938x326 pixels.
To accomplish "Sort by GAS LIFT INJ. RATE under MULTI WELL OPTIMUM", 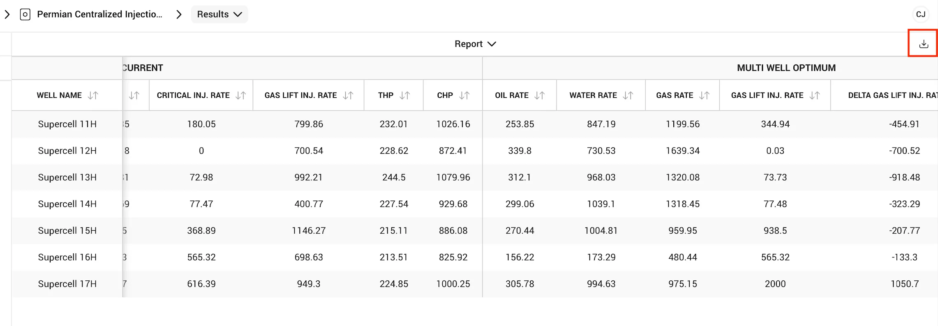I will tap(815, 95).
